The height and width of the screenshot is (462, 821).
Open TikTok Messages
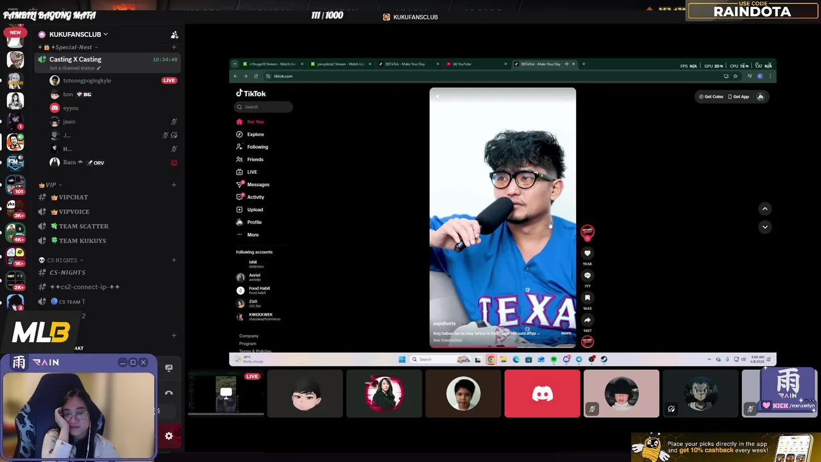[x=253, y=184]
